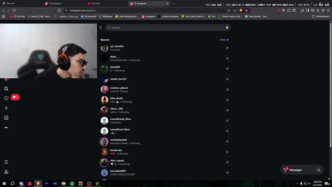Remove dalas___ from recent searches

227,58
